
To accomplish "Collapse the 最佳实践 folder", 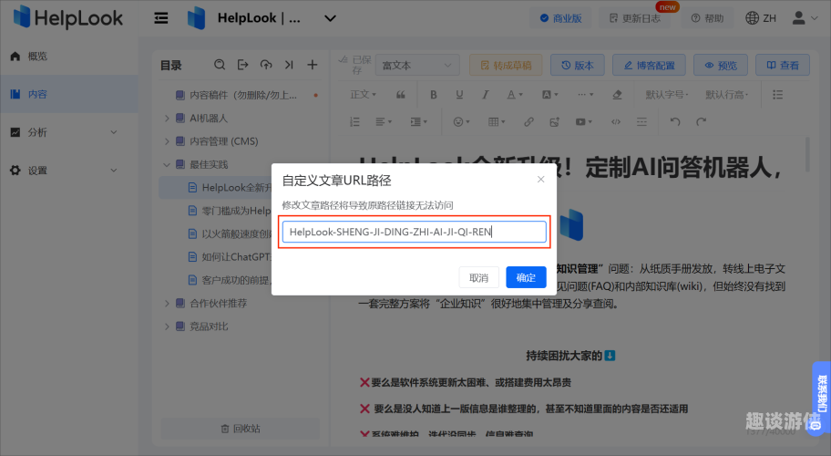I will tap(167, 165).
